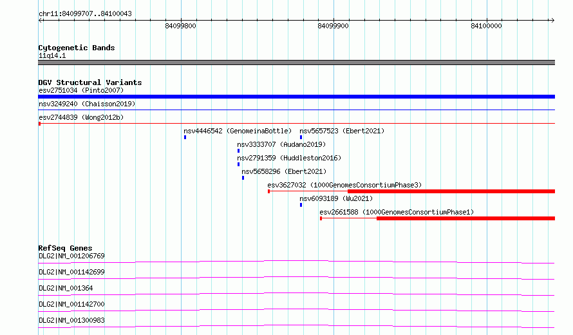Click the red start marker of esv3627032

[x=269, y=191]
